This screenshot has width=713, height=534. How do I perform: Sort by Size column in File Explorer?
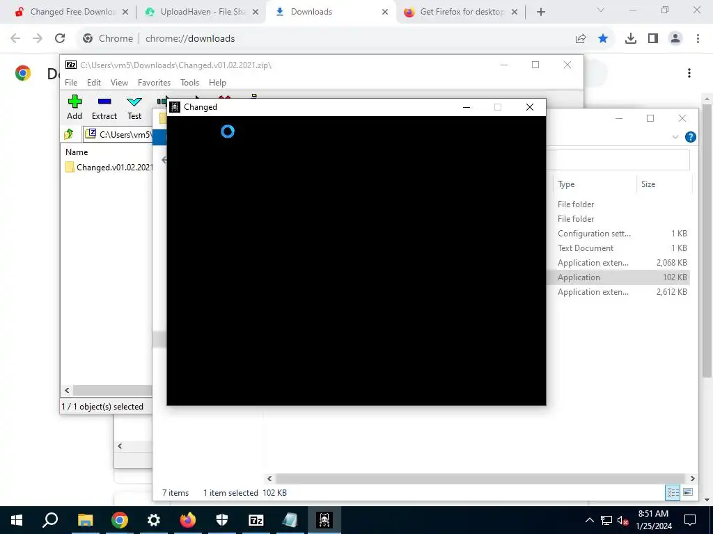(x=648, y=184)
